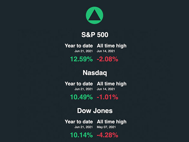Select the Dow Jones heading
This screenshot has width=189, height=142.
[x=95, y=111]
